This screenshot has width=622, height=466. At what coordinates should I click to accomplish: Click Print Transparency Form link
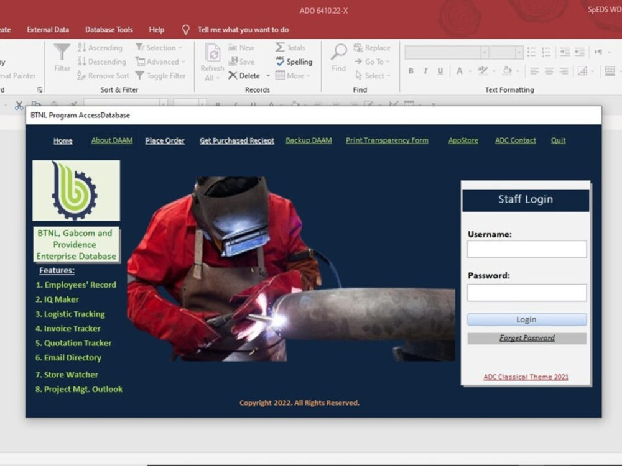pyautogui.click(x=387, y=140)
